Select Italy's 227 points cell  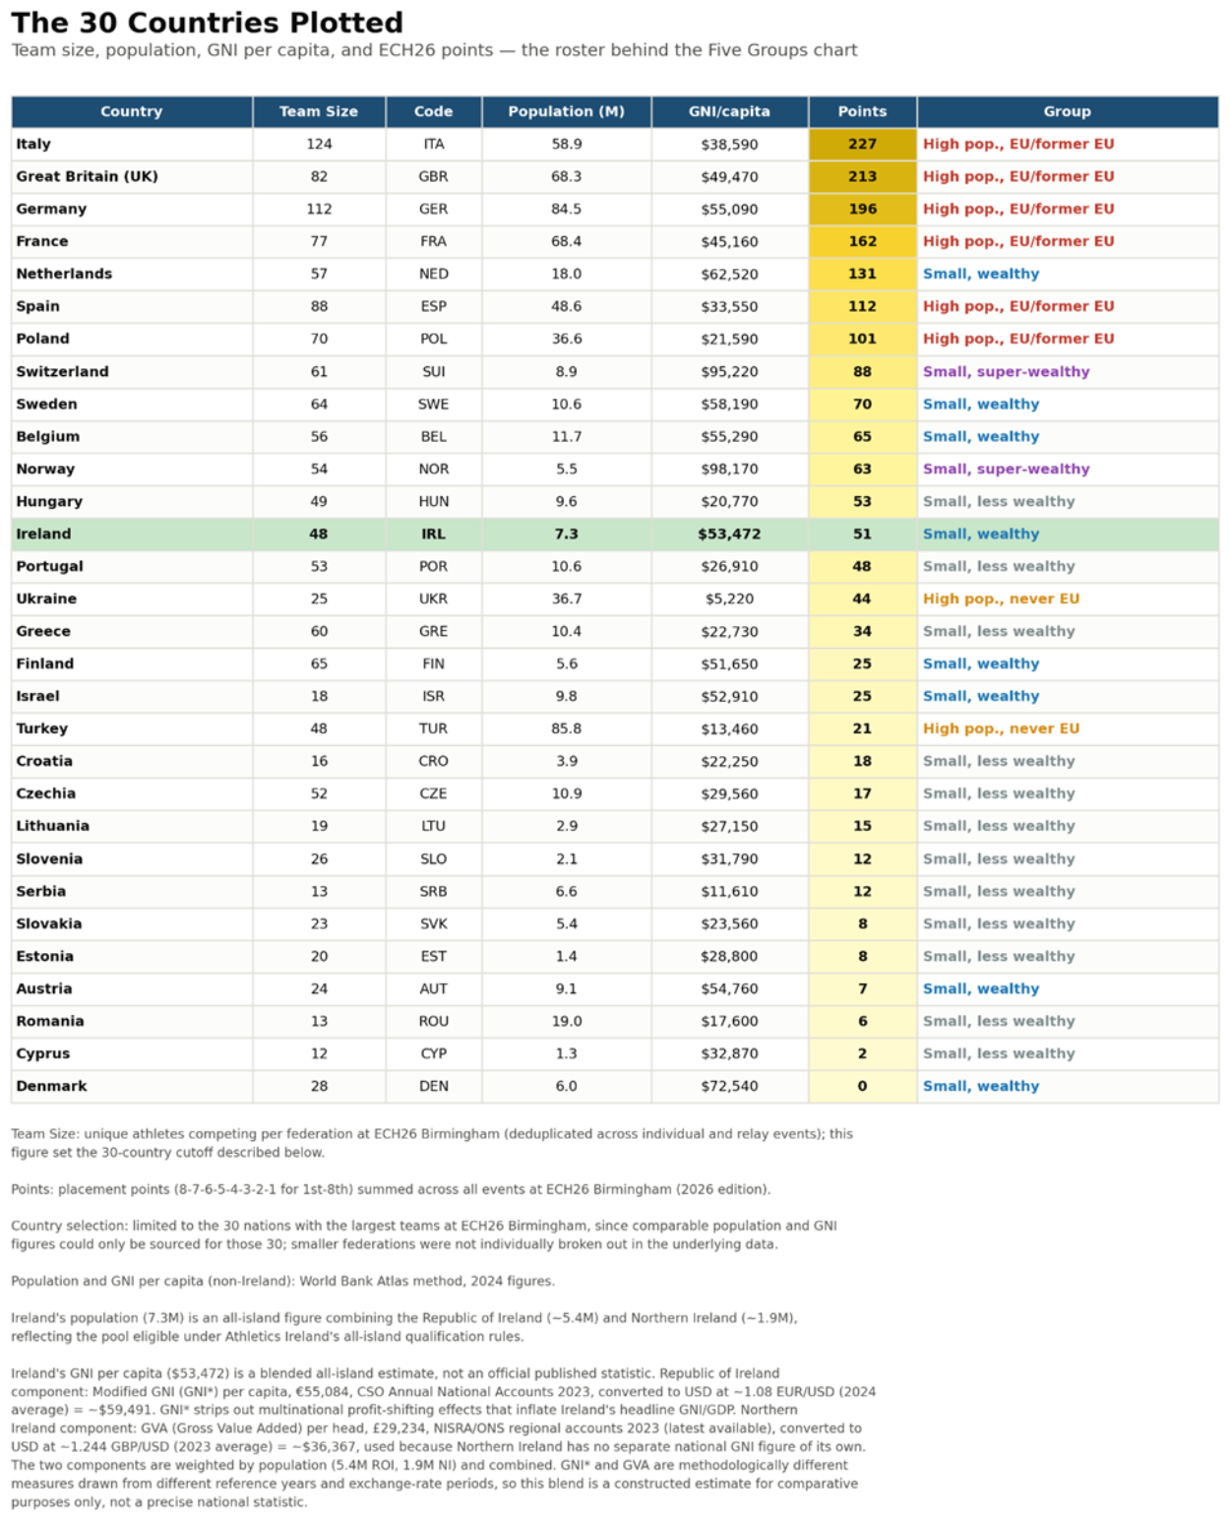[x=862, y=144]
